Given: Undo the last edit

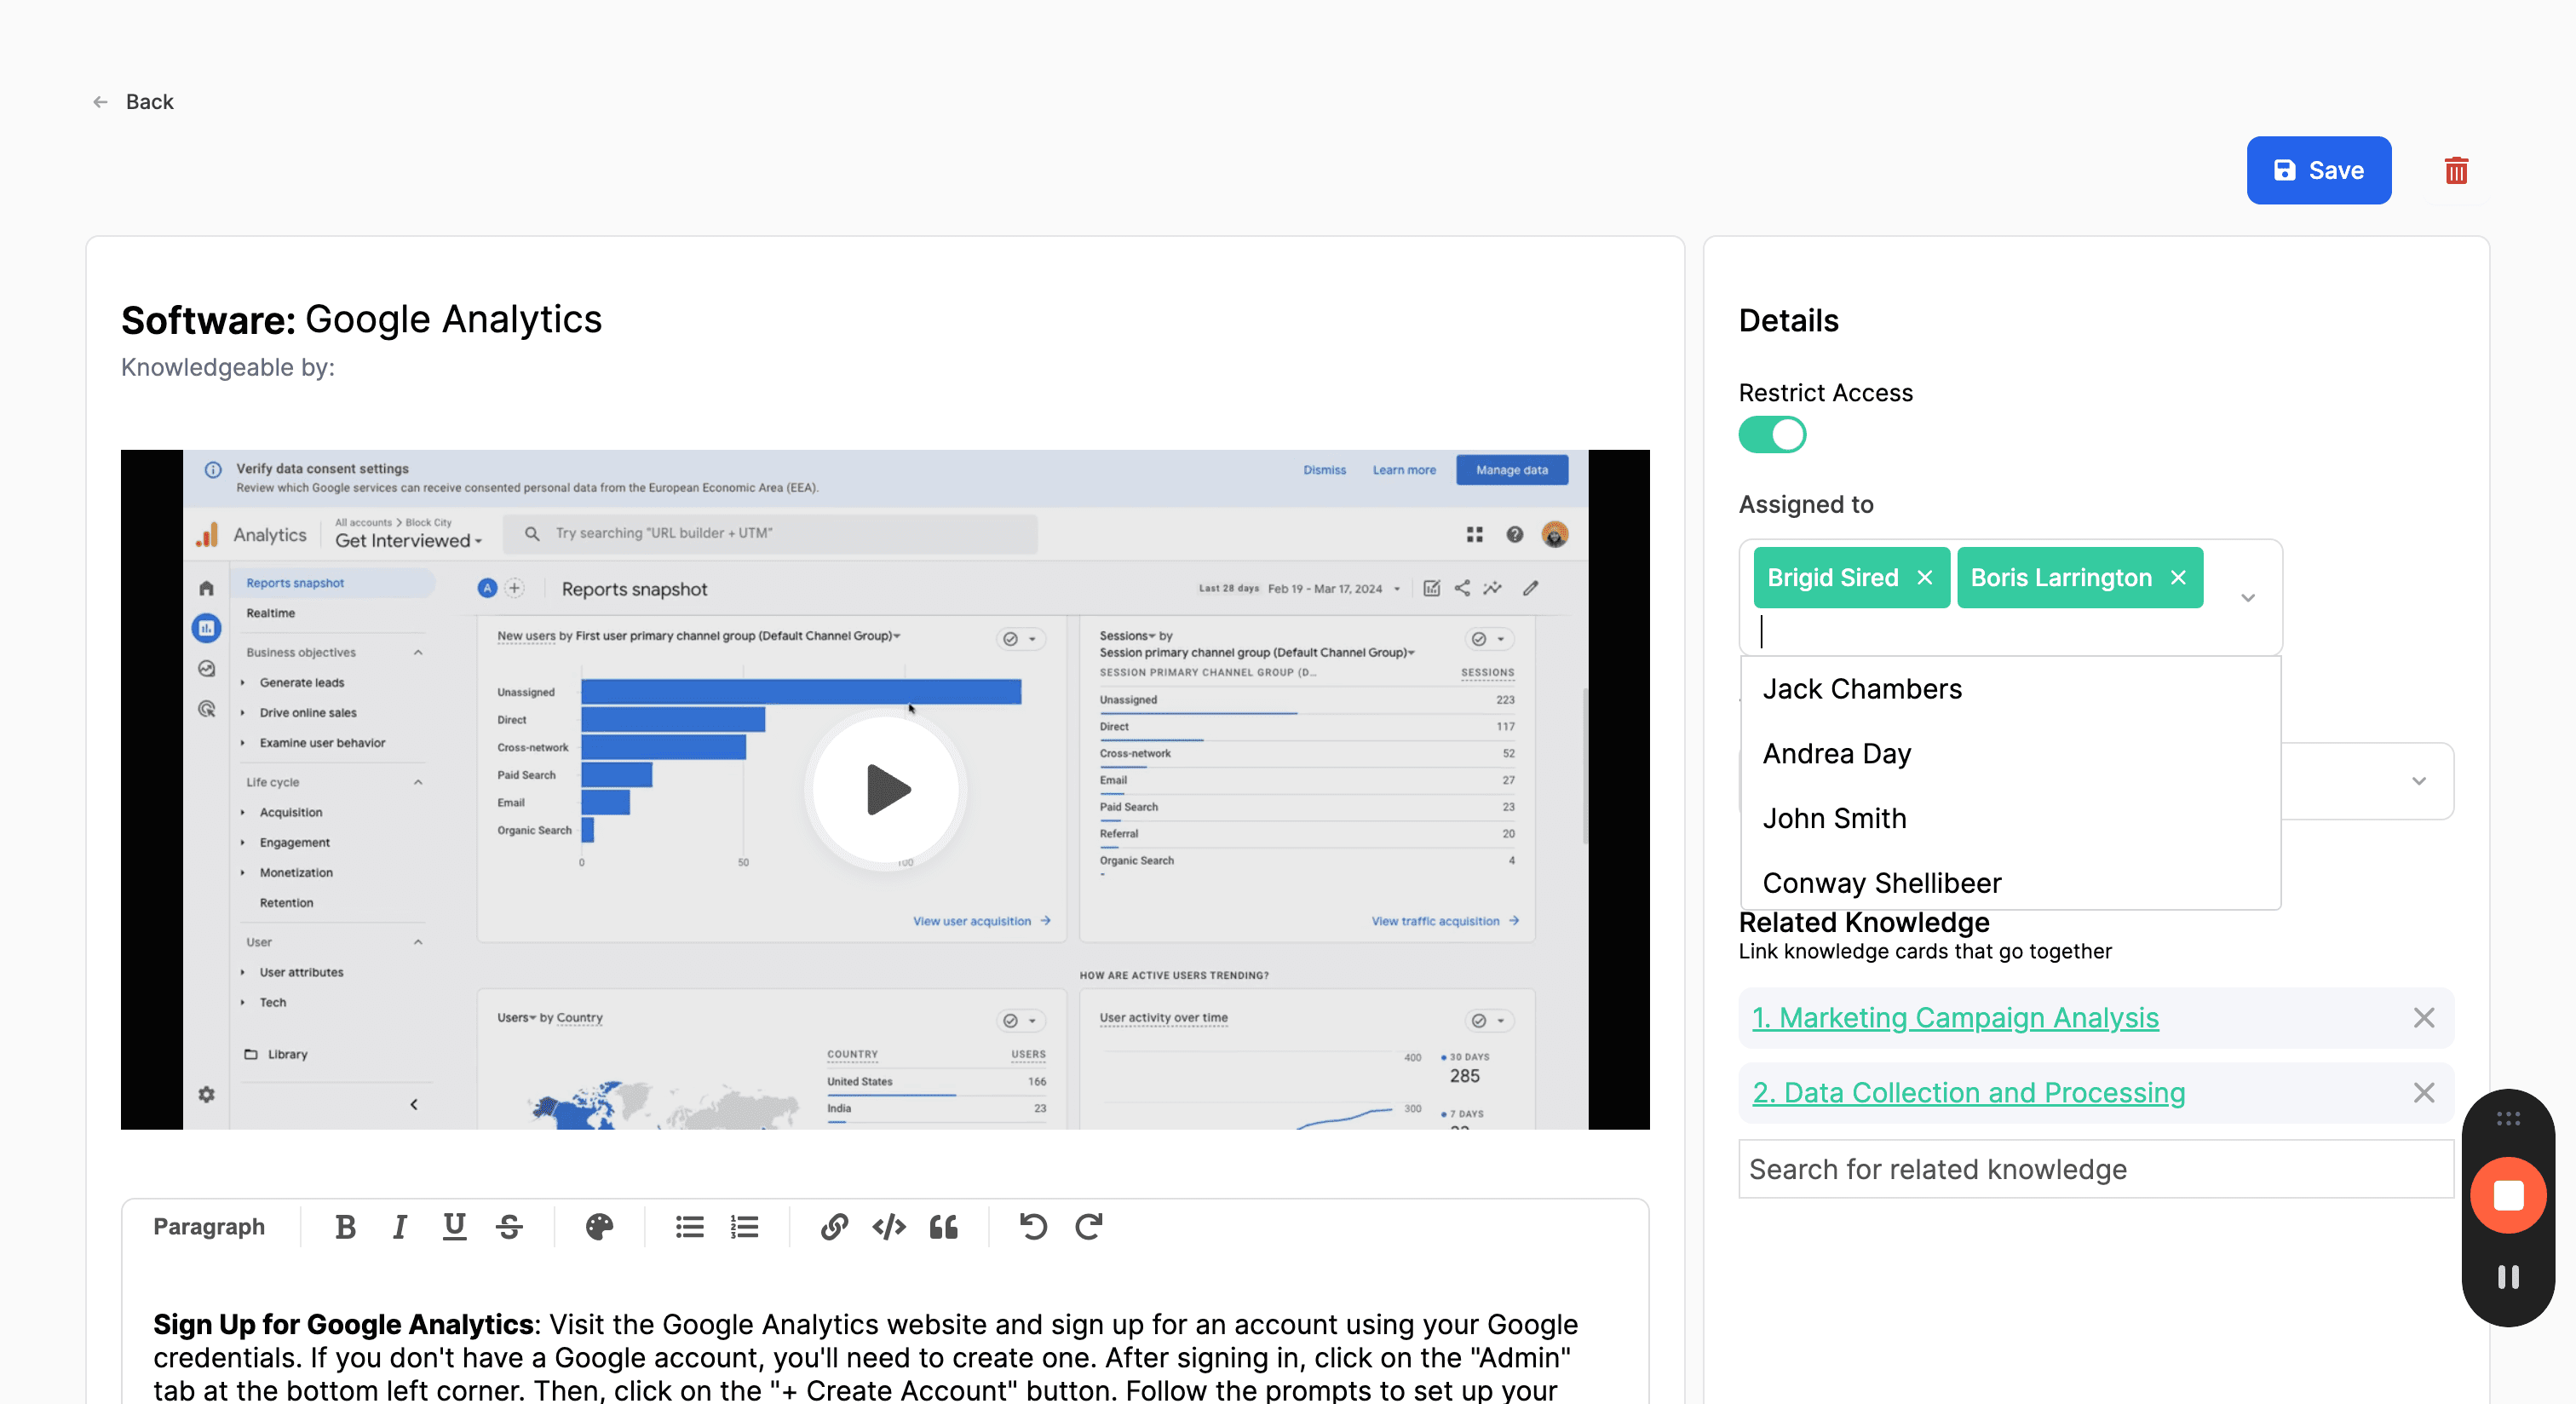Looking at the screenshot, I should pyautogui.click(x=1033, y=1227).
